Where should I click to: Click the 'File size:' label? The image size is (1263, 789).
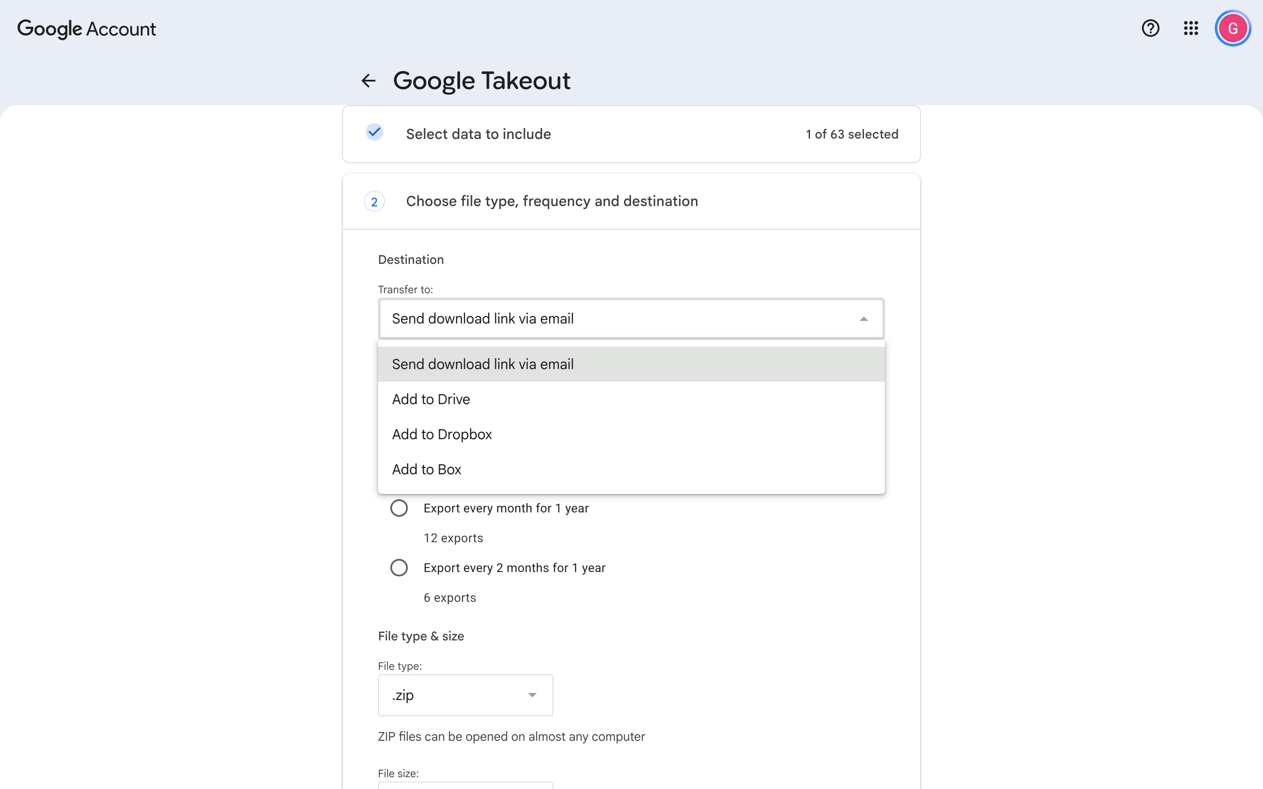point(398,773)
